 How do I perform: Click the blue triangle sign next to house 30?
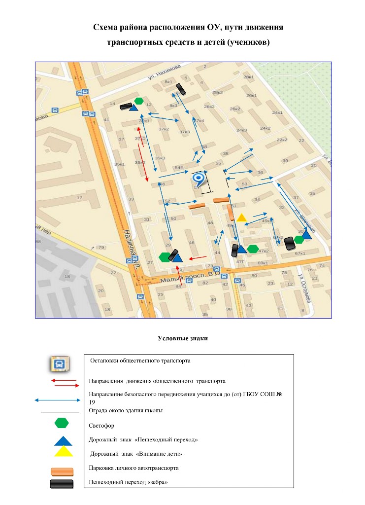(x=307, y=235)
